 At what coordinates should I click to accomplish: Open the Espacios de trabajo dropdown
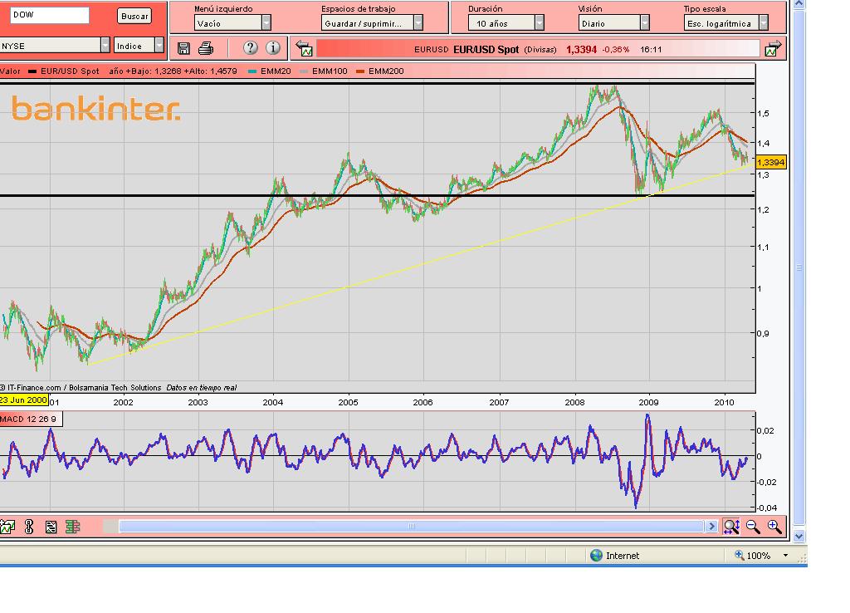[418, 23]
